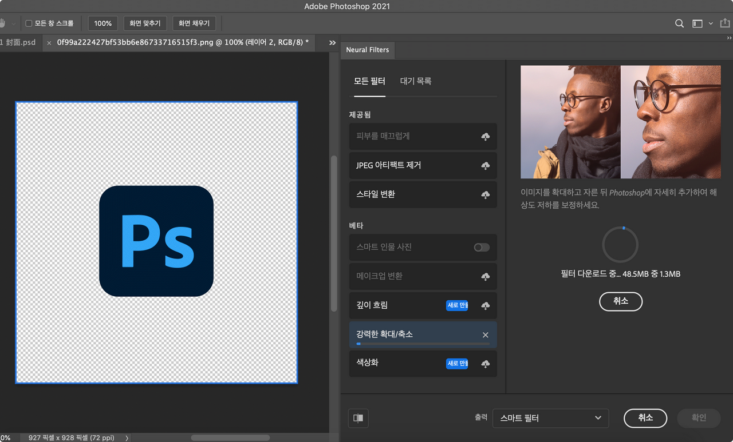The image size is (733, 442).
Task: Expand the hidden document tabs chevron
Action: coord(332,43)
